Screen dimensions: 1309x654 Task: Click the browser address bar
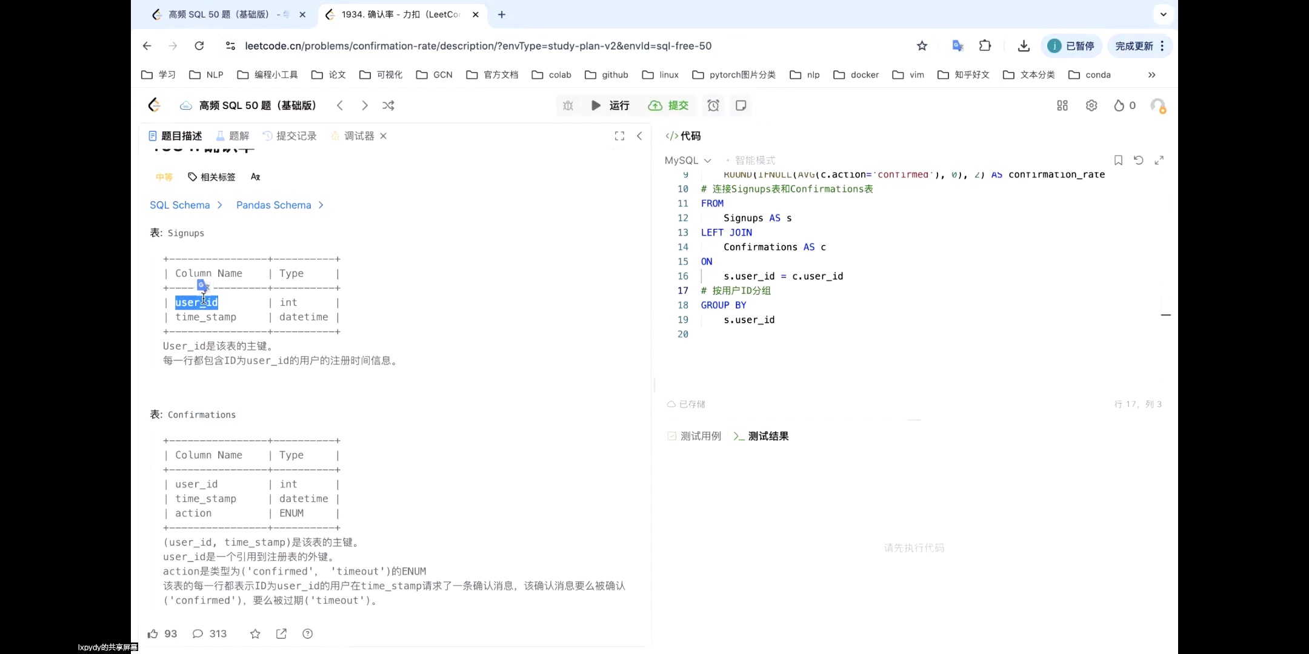[479, 45]
